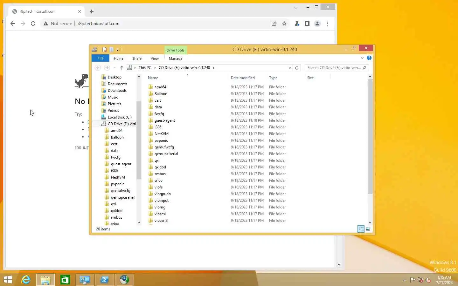Image resolution: width=458 pixels, height=286 pixels.
Task: Sort by Size column header
Action: coord(310,78)
